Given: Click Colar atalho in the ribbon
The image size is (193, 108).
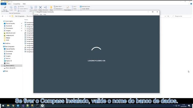Looking at the screenshot, I should point(22,11).
